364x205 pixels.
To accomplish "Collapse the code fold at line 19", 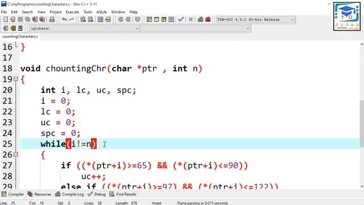I will [16, 79].
